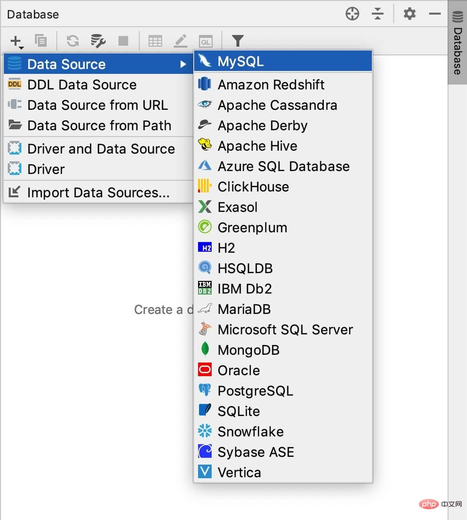Screen dimensions: 467x520
Task: Click the Oracle red logo icon
Action: (205, 369)
